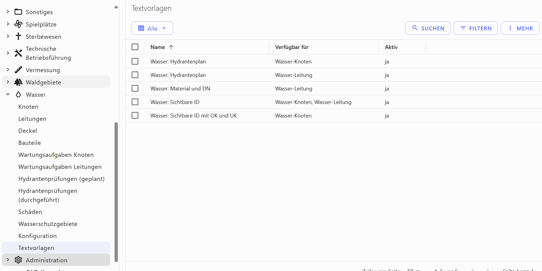Viewport: 542px width, 271px height.
Task: Click the Sterbewesen cross icon
Action: pos(18,36)
